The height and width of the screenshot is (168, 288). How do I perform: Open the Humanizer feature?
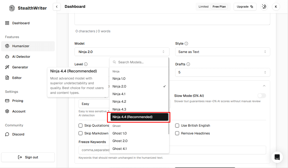point(28,46)
